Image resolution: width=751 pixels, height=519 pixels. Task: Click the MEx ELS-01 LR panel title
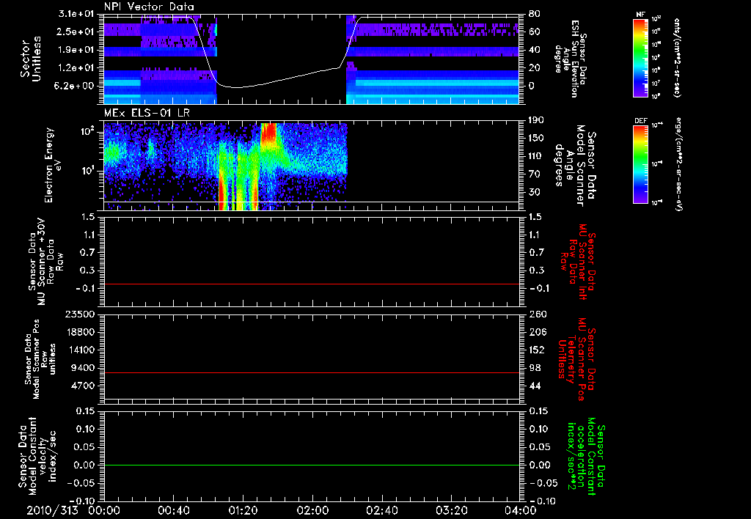click(147, 114)
